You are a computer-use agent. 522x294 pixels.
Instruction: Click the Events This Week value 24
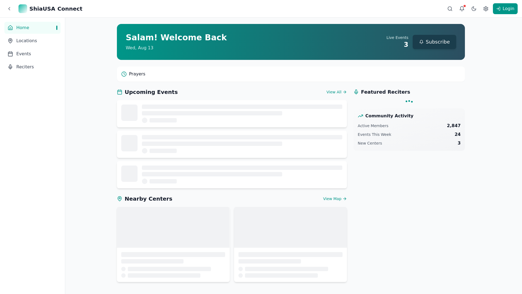pyautogui.click(x=458, y=134)
